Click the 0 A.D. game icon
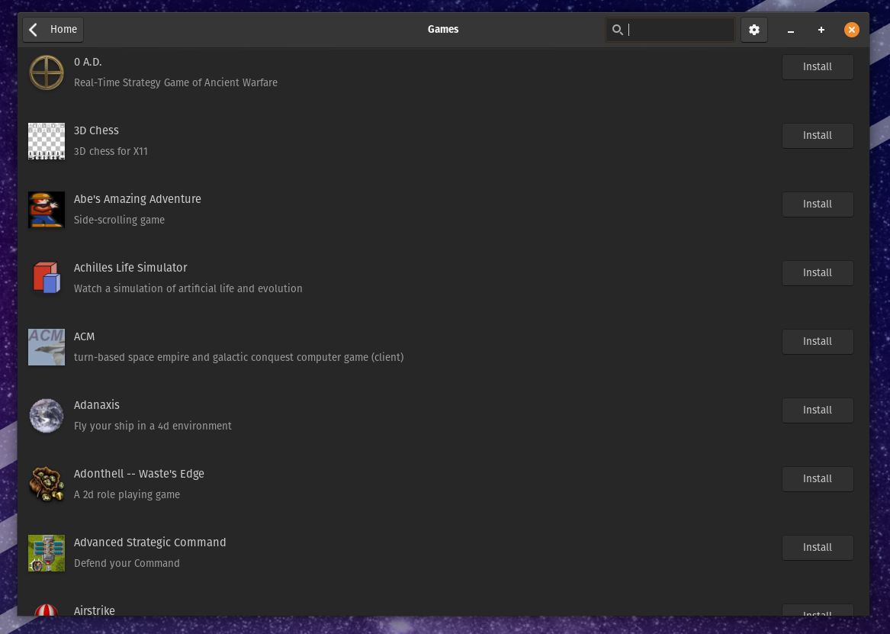 click(47, 72)
